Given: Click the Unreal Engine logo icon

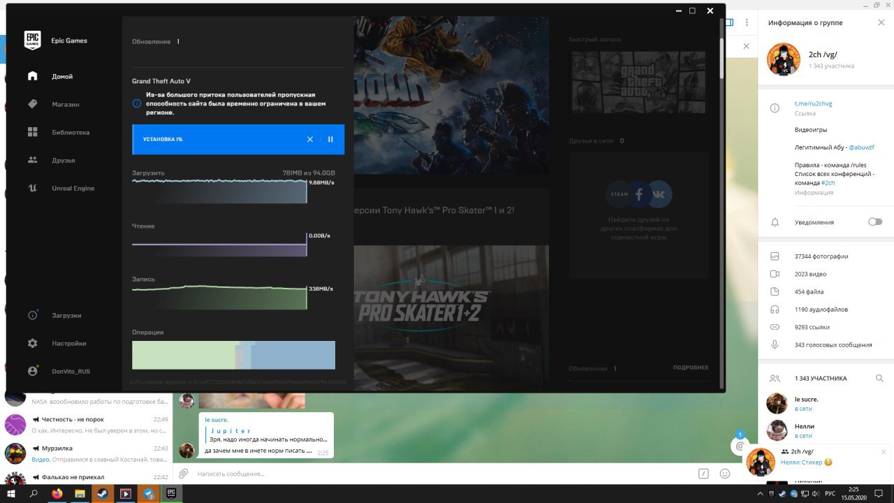Looking at the screenshot, I should pos(32,188).
